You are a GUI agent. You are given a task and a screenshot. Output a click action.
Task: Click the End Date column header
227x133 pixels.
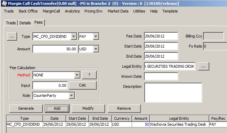coord(100,118)
